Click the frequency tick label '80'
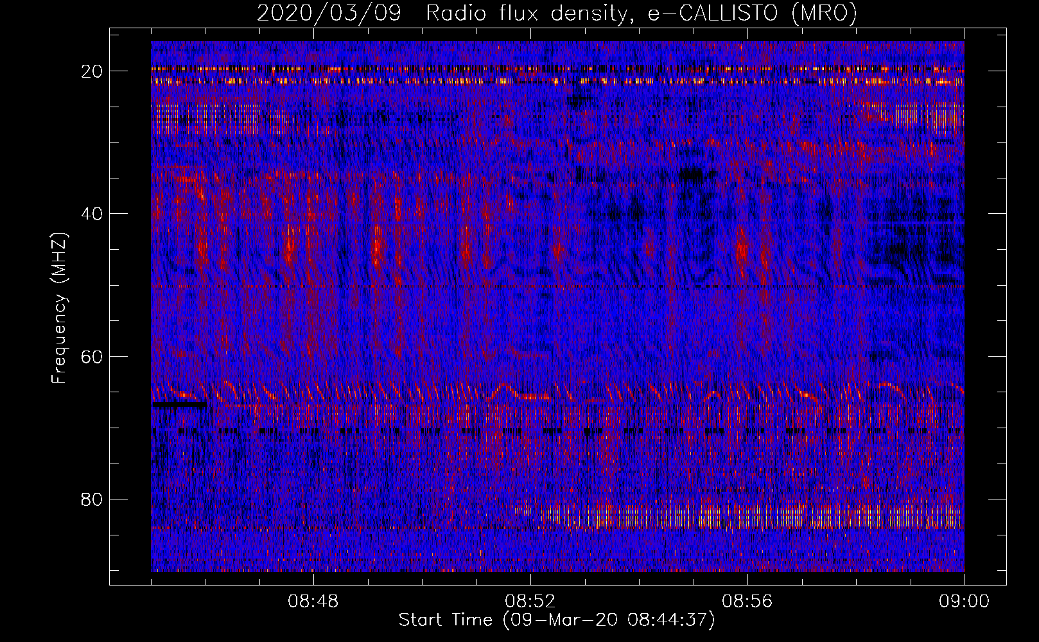 point(92,499)
